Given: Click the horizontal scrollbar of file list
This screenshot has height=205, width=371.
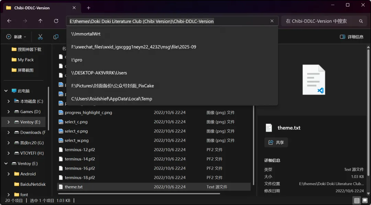Looking at the screenshot, I should [x=139, y=194].
